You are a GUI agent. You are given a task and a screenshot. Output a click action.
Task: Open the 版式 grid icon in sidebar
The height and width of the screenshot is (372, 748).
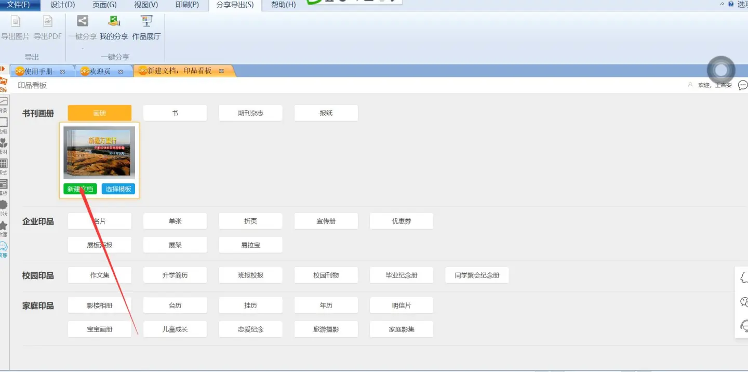click(4, 166)
